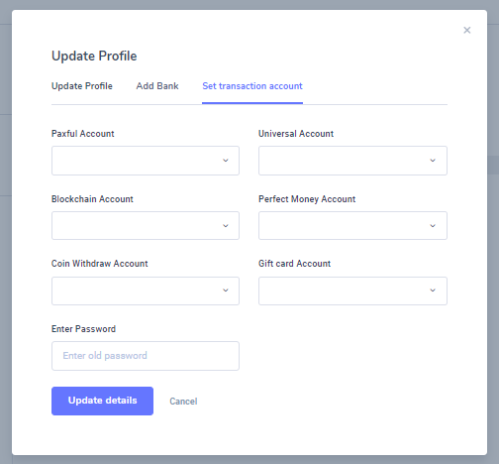The image size is (499, 464).
Task: Open the Coin Withdraw Account dropdown
Action: coord(146,290)
